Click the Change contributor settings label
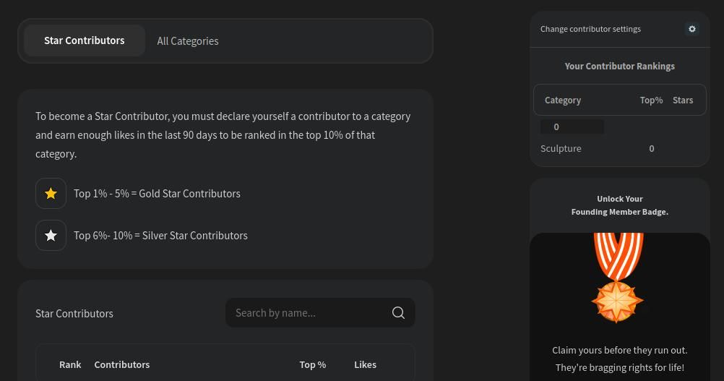Viewport: 724px width, 381px height. coord(590,29)
